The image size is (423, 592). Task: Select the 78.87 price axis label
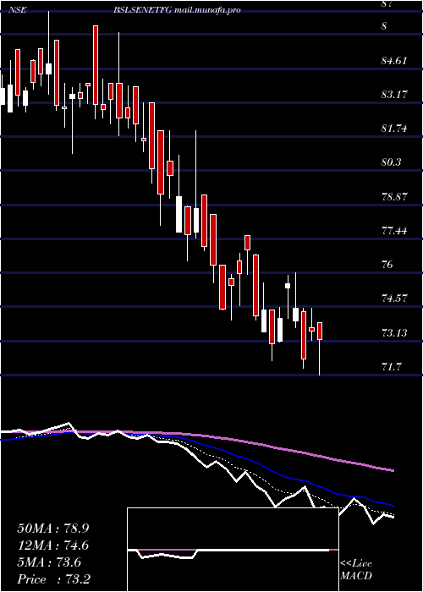coord(394,197)
